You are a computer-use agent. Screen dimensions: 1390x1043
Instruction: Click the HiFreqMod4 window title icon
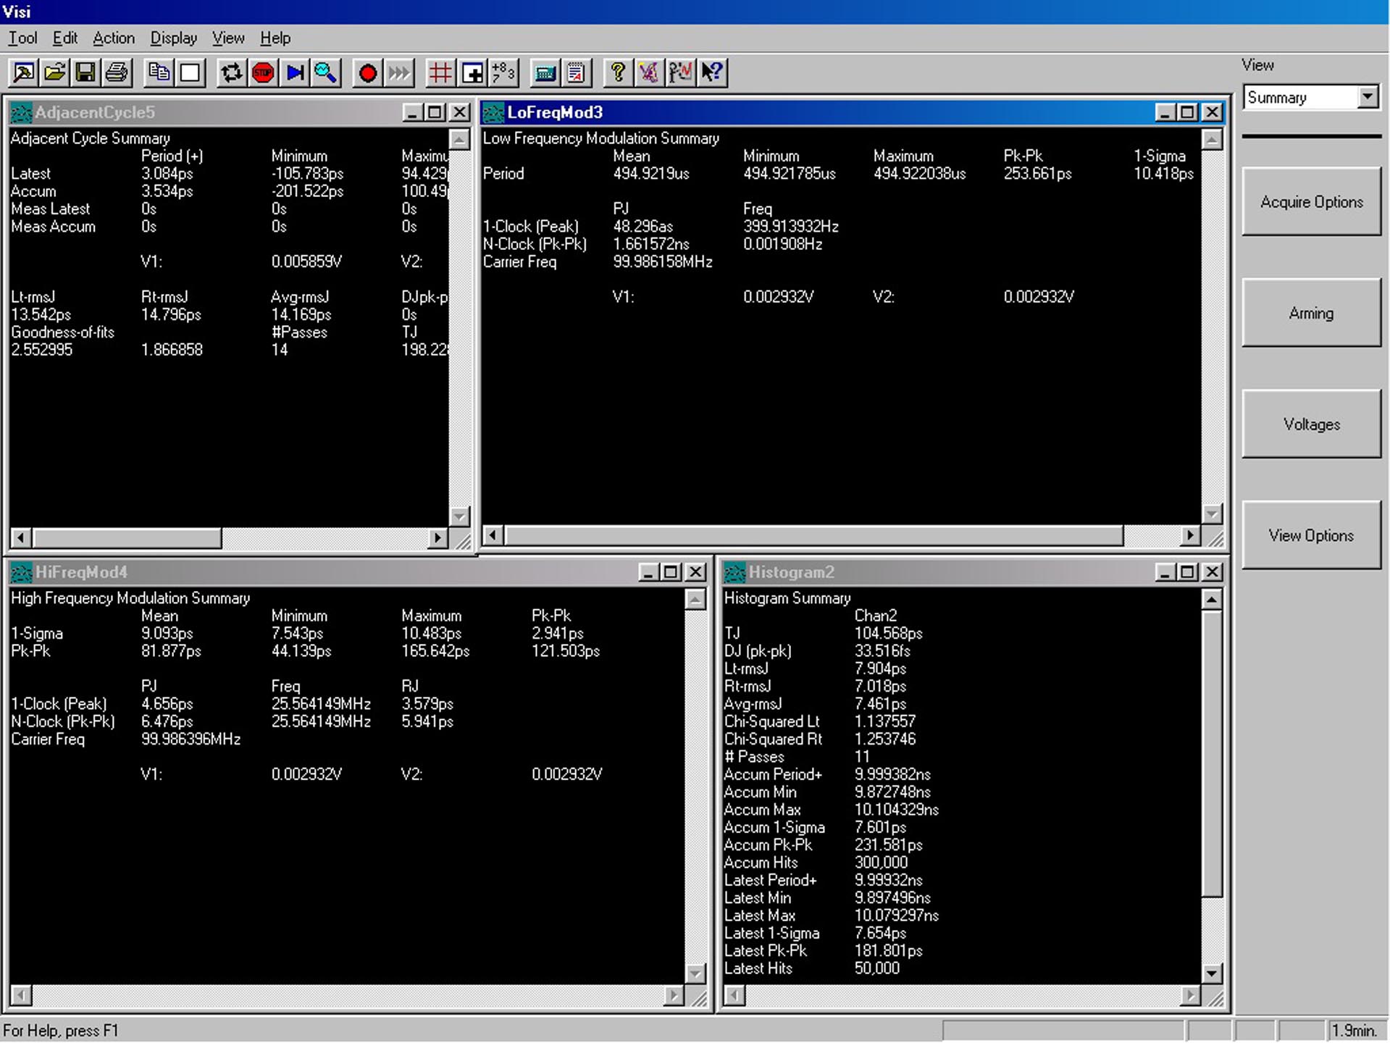(x=21, y=572)
